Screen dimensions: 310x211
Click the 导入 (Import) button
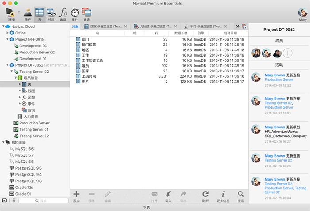pos(168,196)
